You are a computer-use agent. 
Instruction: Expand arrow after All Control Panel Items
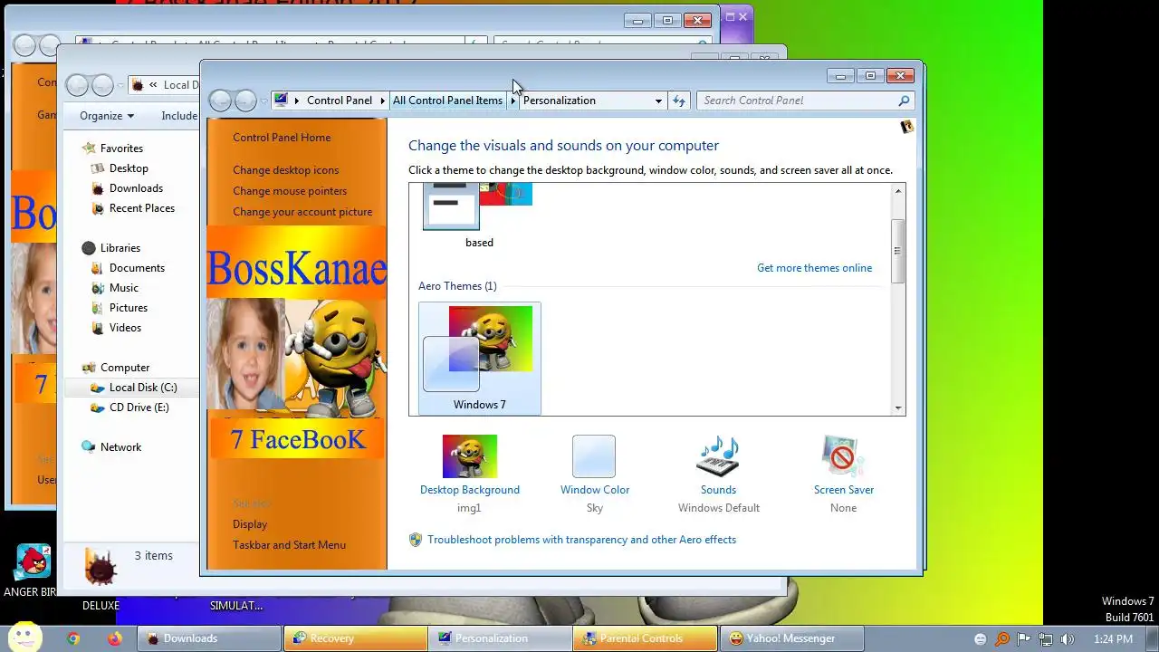click(x=512, y=101)
